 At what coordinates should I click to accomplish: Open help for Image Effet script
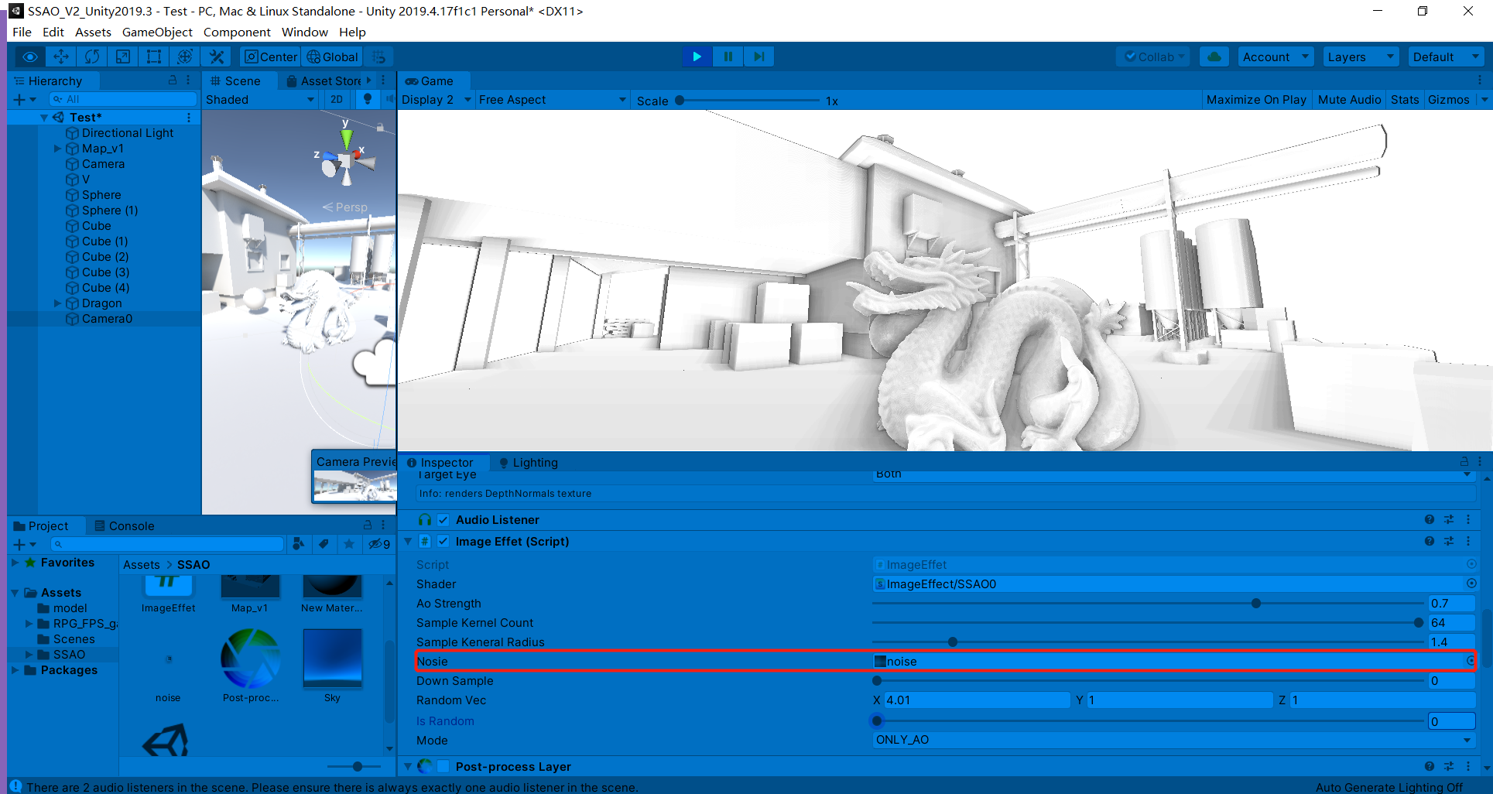click(1429, 541)
